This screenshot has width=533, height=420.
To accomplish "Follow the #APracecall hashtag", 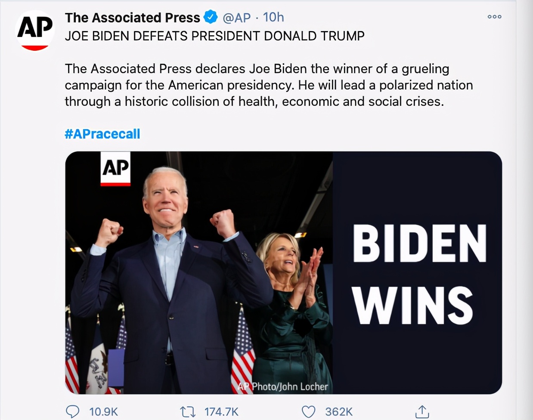I will pyautogui.click(x=102, y=134).
